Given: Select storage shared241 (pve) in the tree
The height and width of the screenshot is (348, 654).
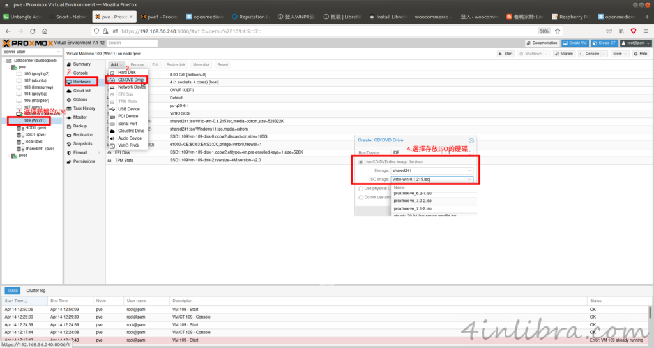Looking at the screenshot, I should pos(39,149).
